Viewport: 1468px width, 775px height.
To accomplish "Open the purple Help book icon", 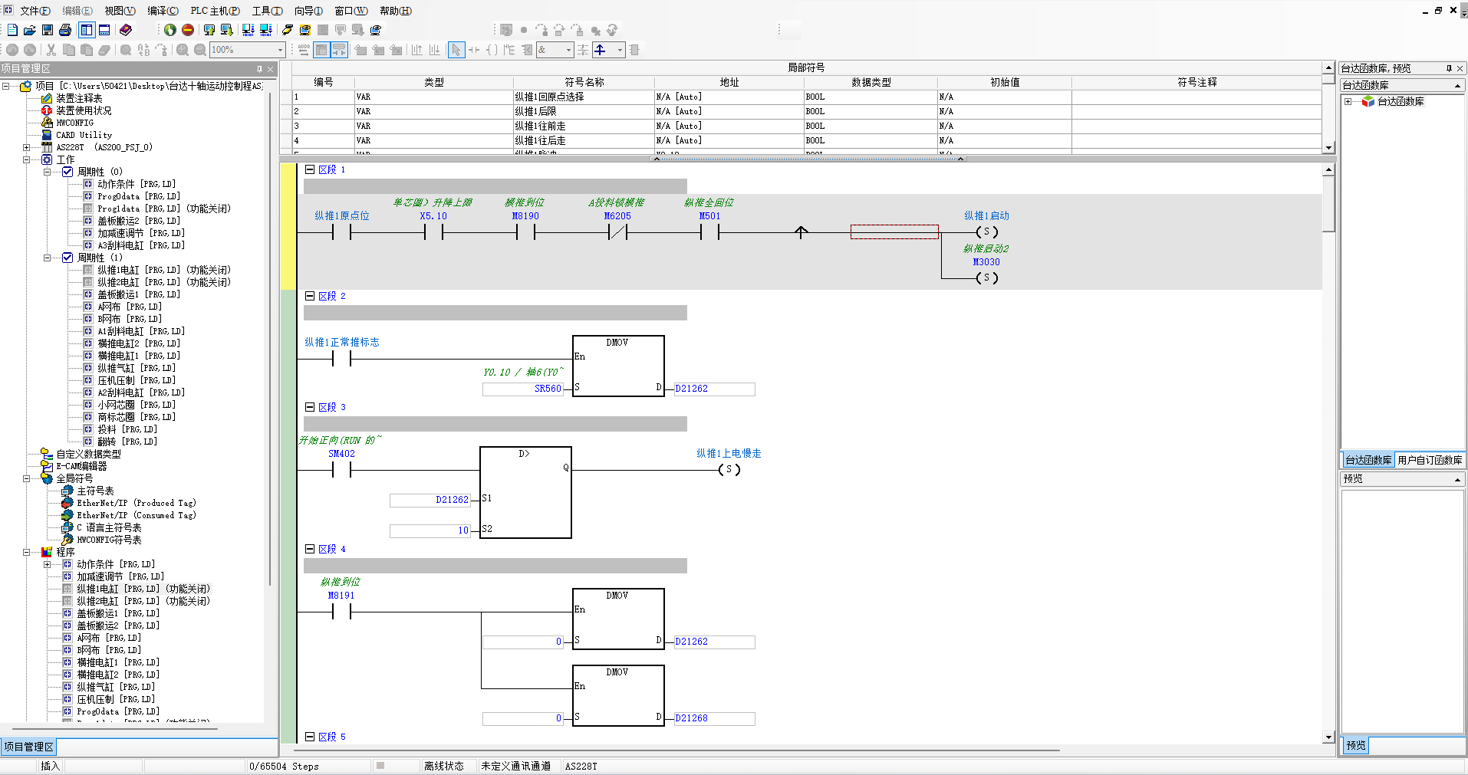I will tap(126, 30).
